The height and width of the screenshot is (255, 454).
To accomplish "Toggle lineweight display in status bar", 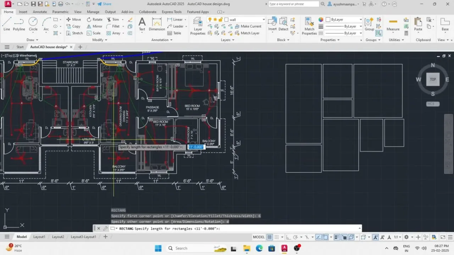I will [x=337, y=237].
